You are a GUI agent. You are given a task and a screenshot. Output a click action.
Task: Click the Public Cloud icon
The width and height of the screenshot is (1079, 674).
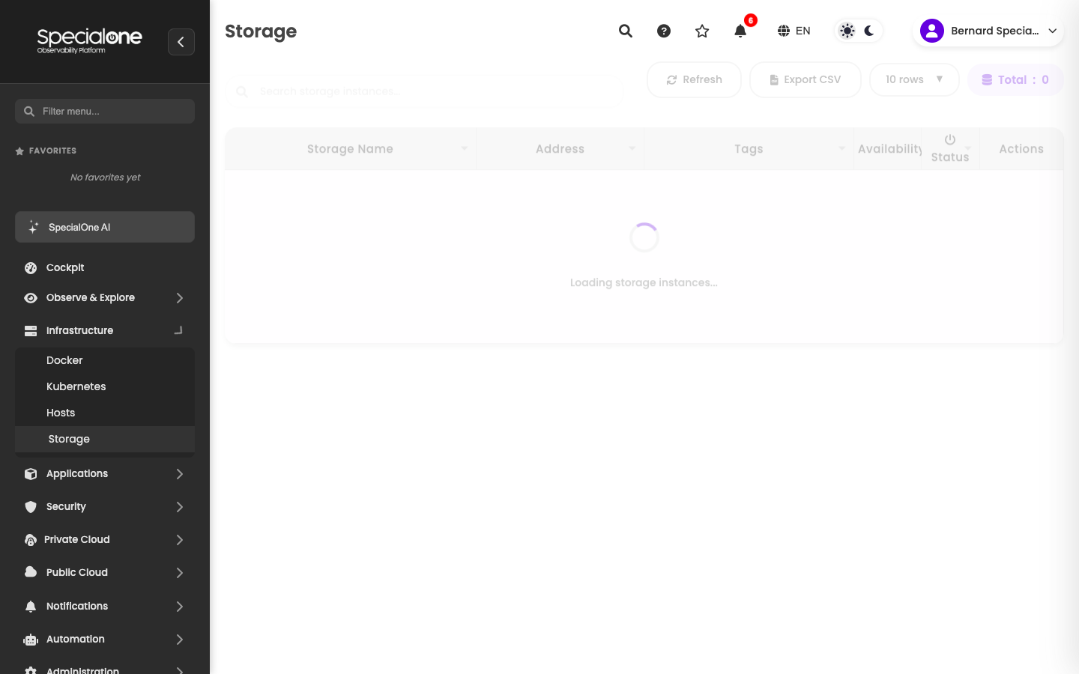(31, 572)
